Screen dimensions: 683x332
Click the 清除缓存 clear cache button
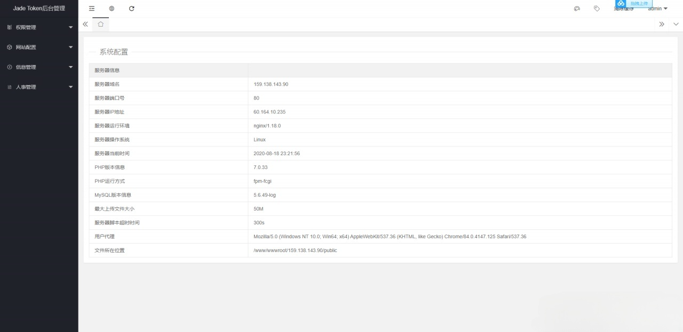click(624, 9)
